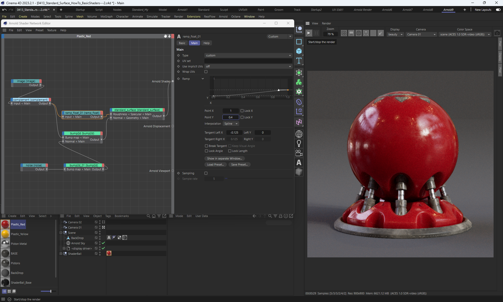The image size is (503, 302).
Task: Start the Arnold render with play button
Action: [x=309, y=33]
